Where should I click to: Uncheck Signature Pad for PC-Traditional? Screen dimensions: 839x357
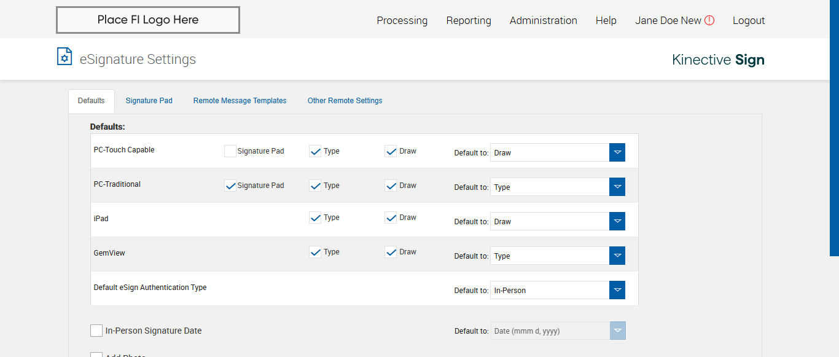[230, 186]
